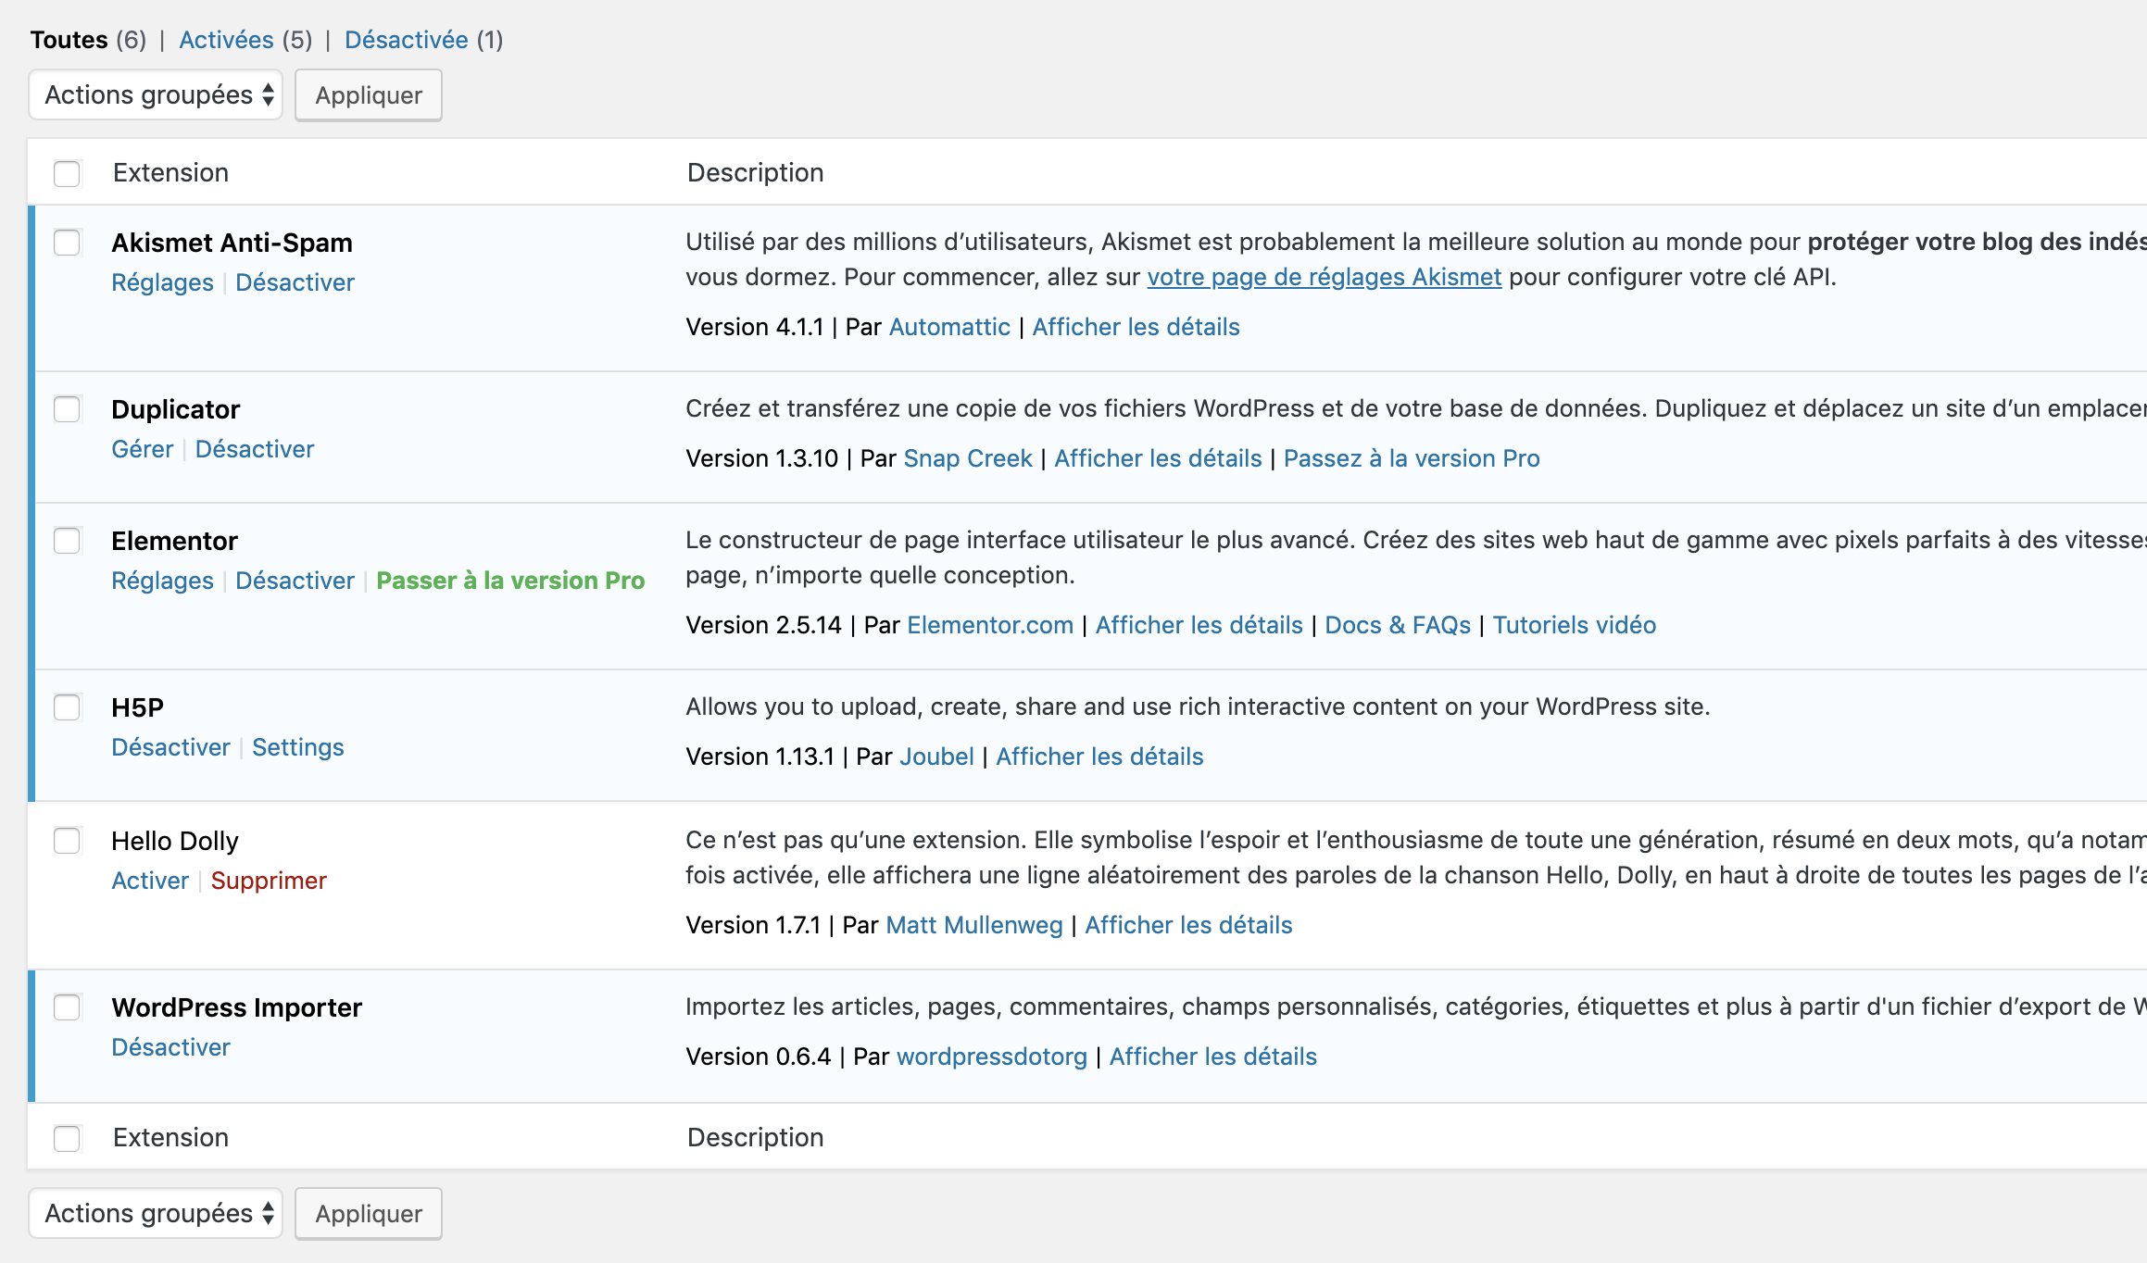Screen dimensions: 2147x1263
Task: Click the WordPress Importer plugin name
Action: coord(236,1007)
